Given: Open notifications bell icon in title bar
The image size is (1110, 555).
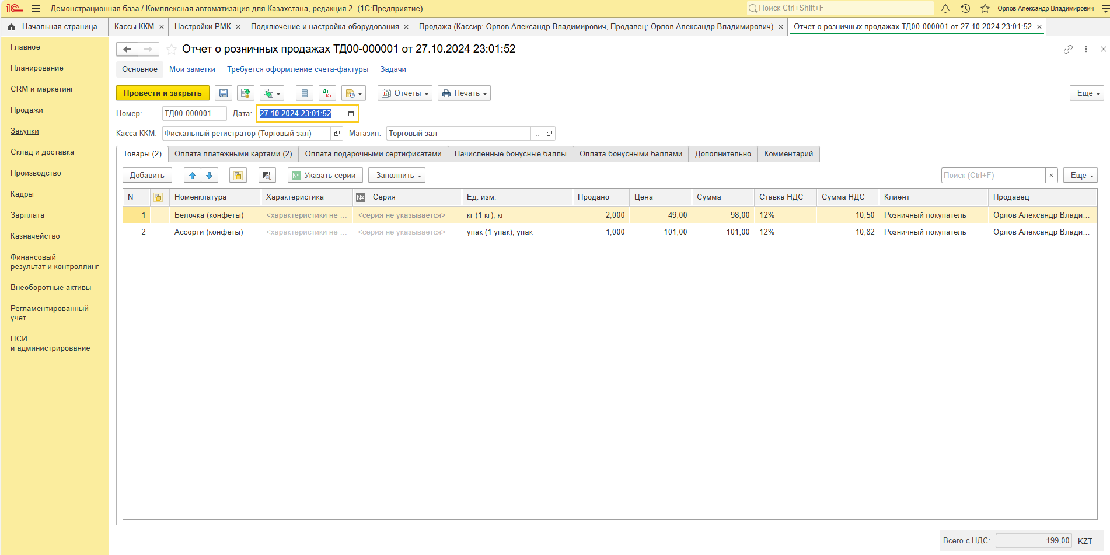Looking at the screenshot, I should coord(945,9).
